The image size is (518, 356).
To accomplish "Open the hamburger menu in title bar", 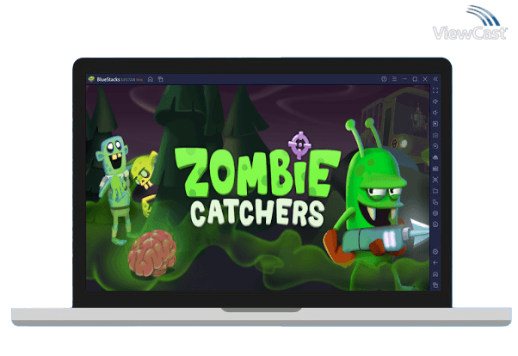I will [x=394, y=79].
